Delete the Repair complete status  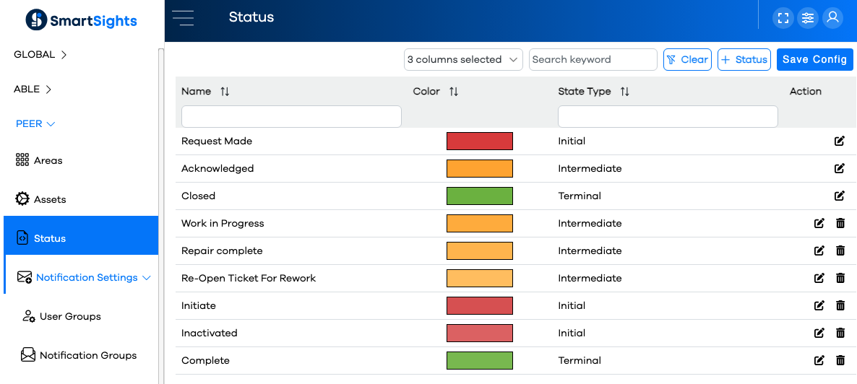tap(840, 250)
